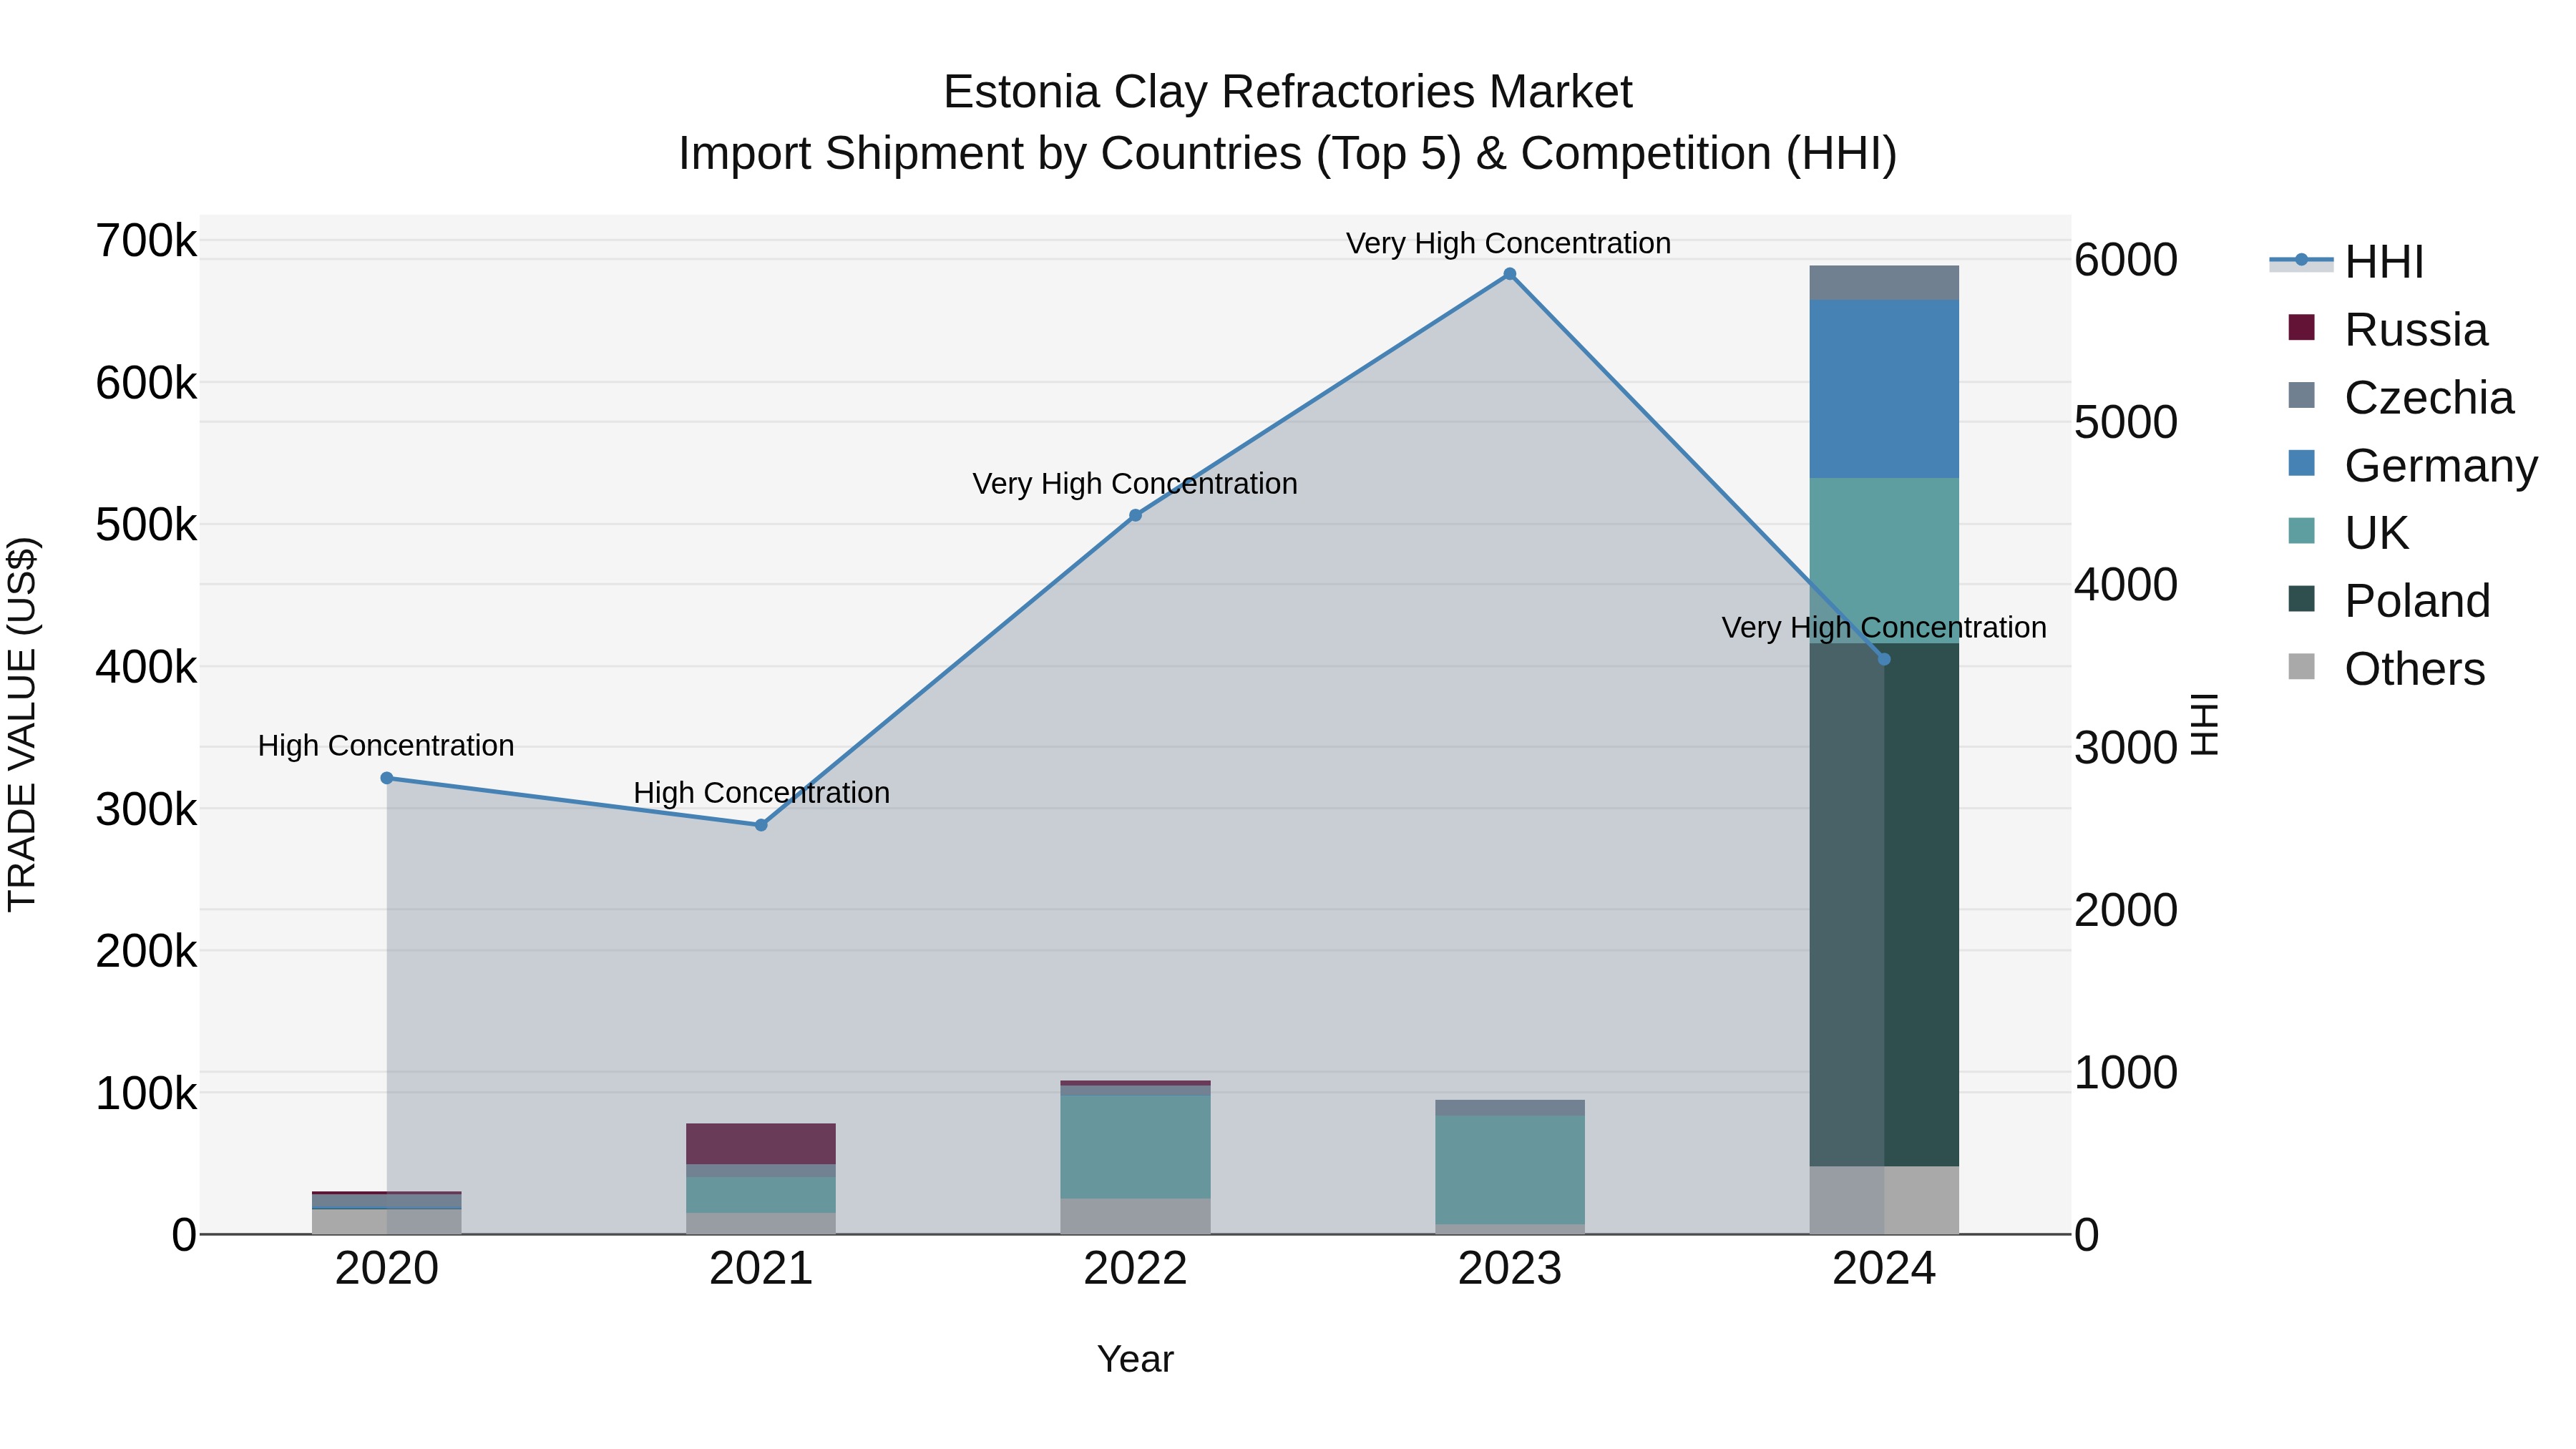Click the '100k' y-axis tick
2576x1449 pixels.
146,1093
